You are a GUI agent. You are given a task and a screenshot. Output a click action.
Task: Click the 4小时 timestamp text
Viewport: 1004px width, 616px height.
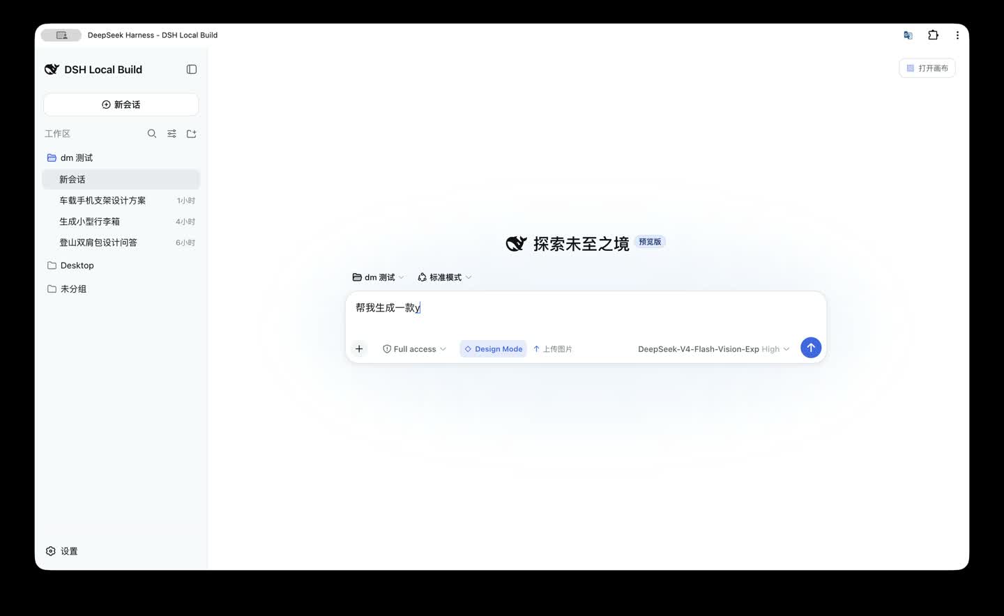point(185,222)
